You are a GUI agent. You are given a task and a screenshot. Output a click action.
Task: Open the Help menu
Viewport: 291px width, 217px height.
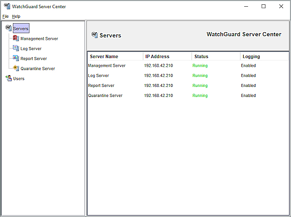click(x=16, y=16)
